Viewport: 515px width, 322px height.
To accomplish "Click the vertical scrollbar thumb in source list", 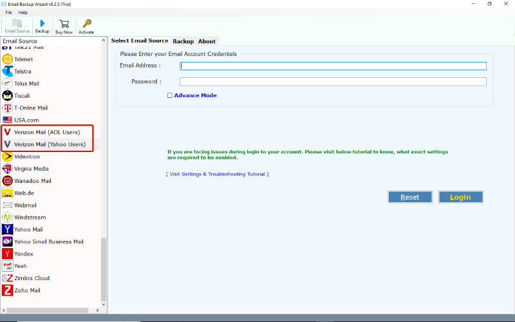I will pyautogui.click(x=104, y=269).
